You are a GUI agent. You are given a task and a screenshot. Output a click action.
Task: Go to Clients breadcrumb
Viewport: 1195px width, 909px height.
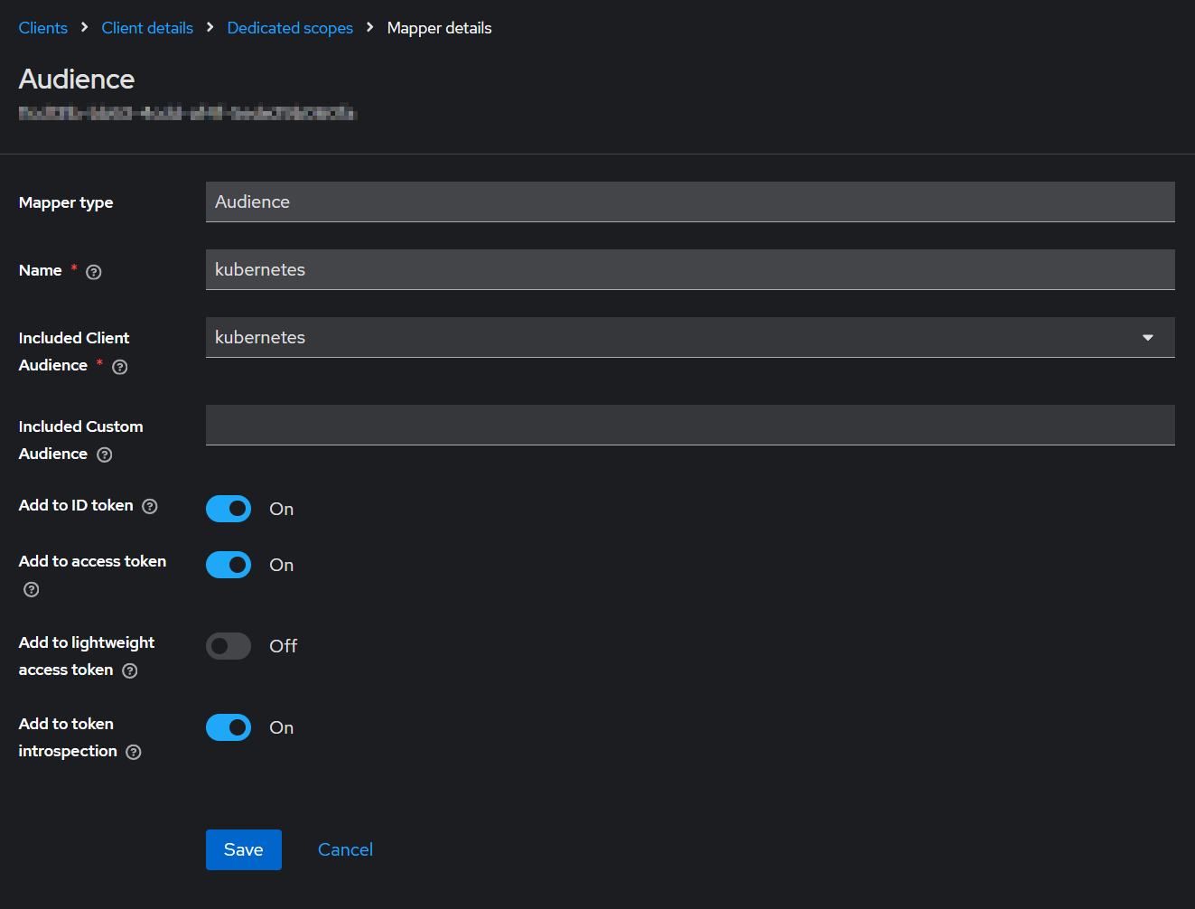click(x=43, y=28)
